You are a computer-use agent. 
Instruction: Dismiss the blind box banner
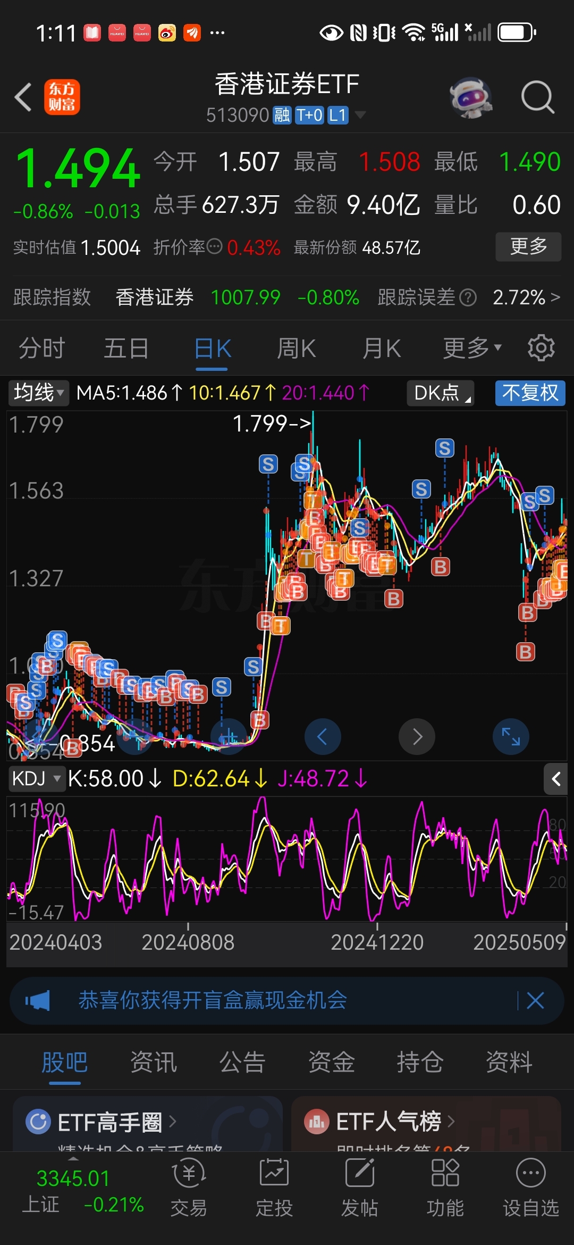pyautogui.click(x=535, y=1000)
